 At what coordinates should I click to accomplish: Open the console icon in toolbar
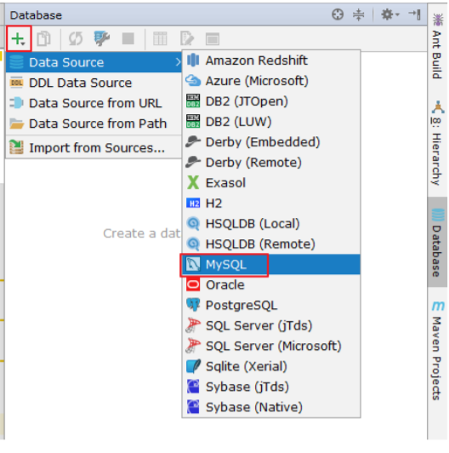click(213, 39)
